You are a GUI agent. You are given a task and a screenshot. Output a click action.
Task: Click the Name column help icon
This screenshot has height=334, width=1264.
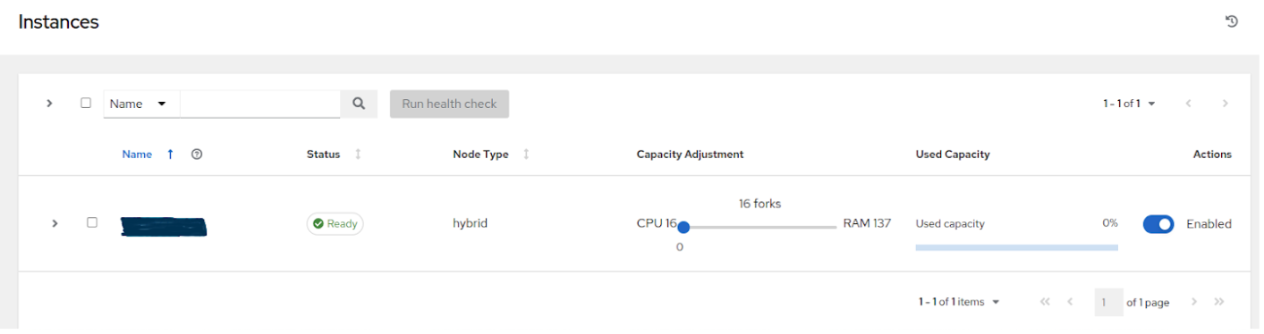click(x=197, y=154)
